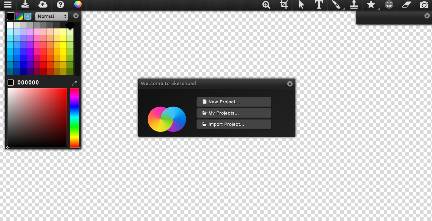Click the Import Project... button
The width and height of the screenshot is (432, 221).
coord(234,124)
